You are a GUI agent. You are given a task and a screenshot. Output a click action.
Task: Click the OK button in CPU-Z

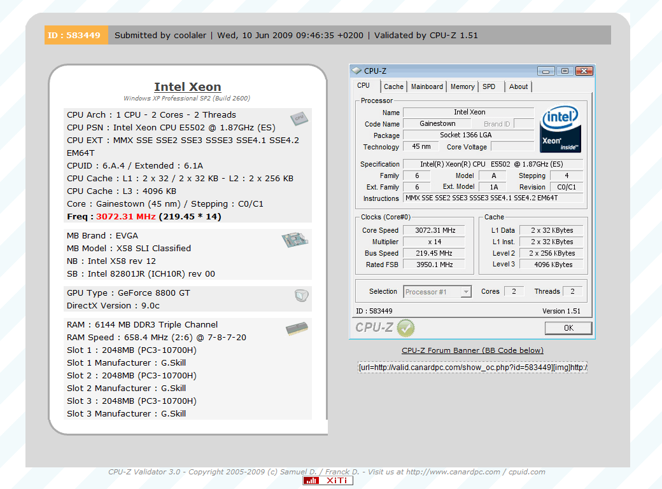coord(568,328)
